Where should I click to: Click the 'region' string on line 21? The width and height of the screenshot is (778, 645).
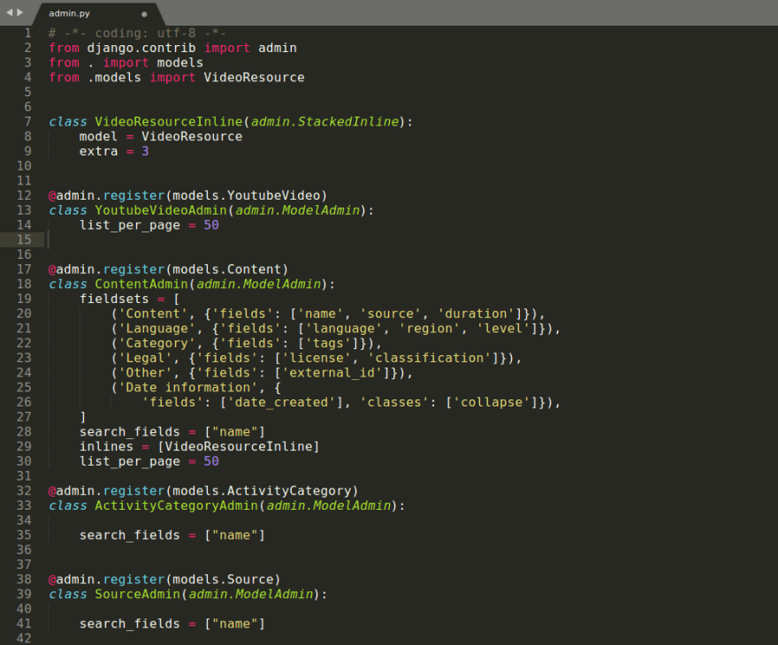point(430,329)
